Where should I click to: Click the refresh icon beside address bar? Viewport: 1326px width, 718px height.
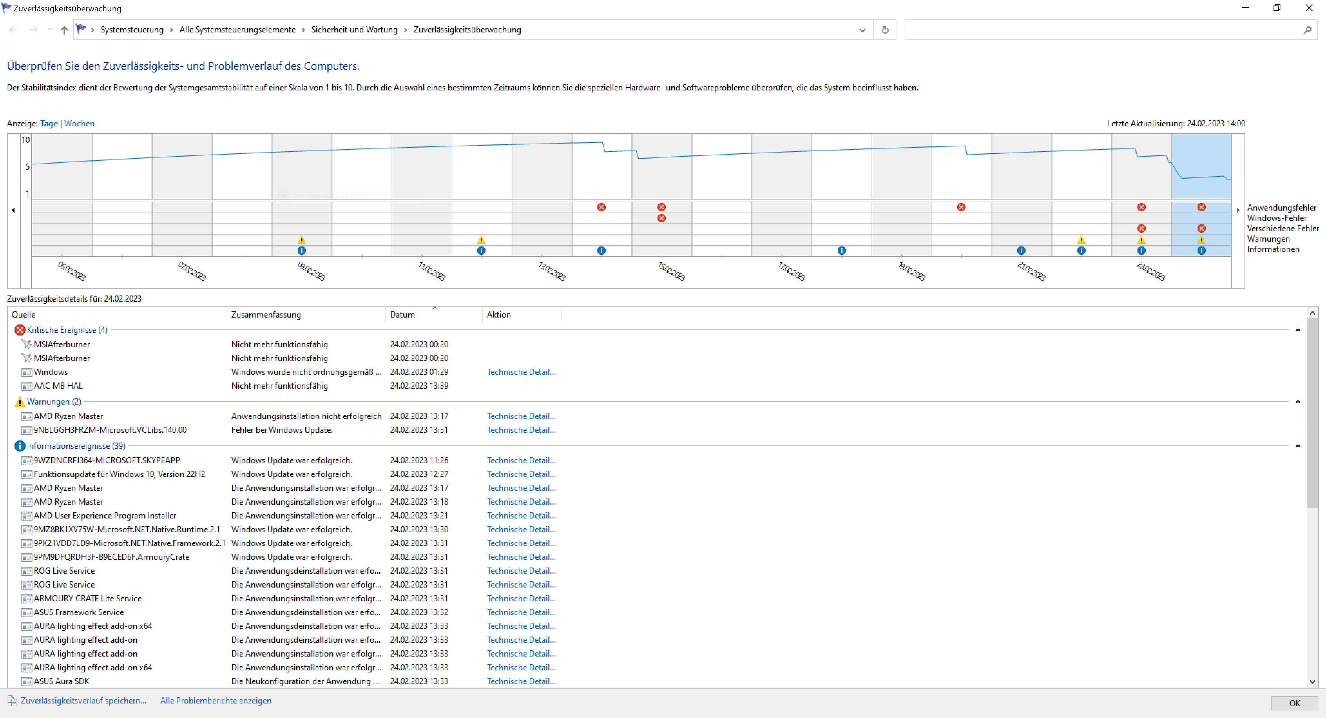click(885, 30)
